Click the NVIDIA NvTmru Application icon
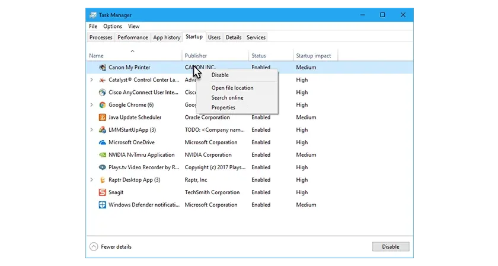The height and width of the screenshot is (266, 498). (x=103, y=155)
